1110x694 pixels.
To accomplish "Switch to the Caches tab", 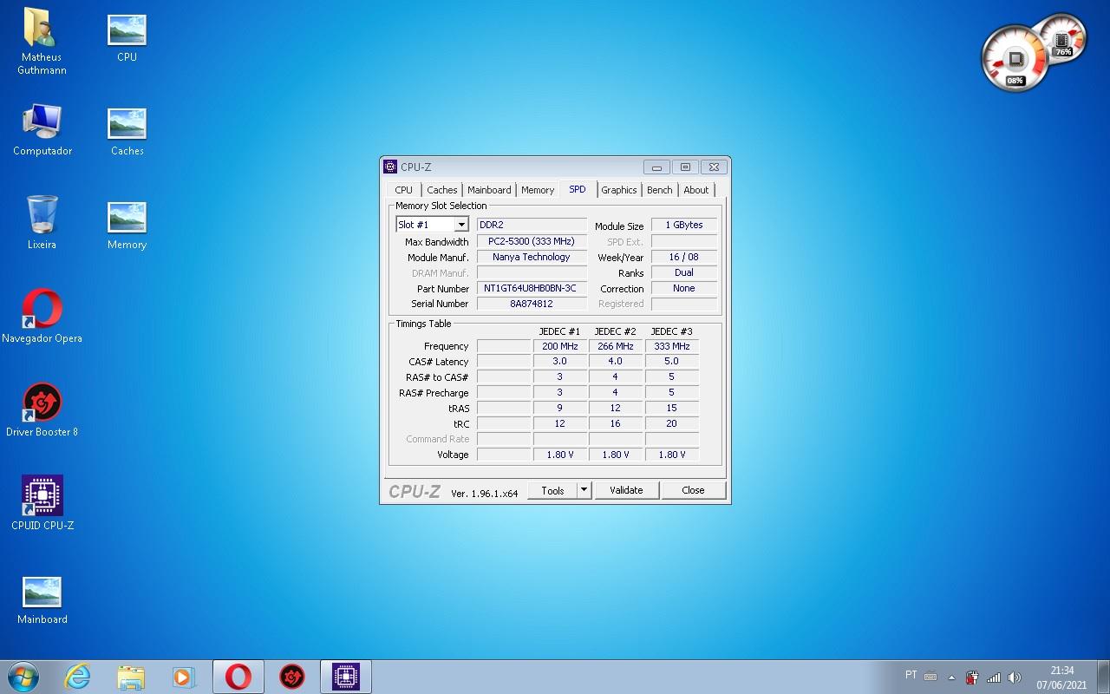I will click(x=441, y=190).
